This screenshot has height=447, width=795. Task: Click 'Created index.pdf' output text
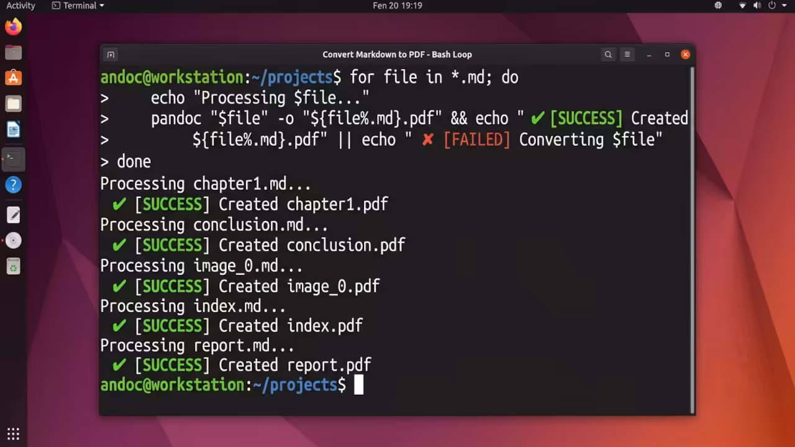click(291, 326)
